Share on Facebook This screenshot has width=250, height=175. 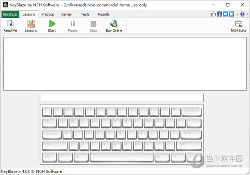(220, 14)
